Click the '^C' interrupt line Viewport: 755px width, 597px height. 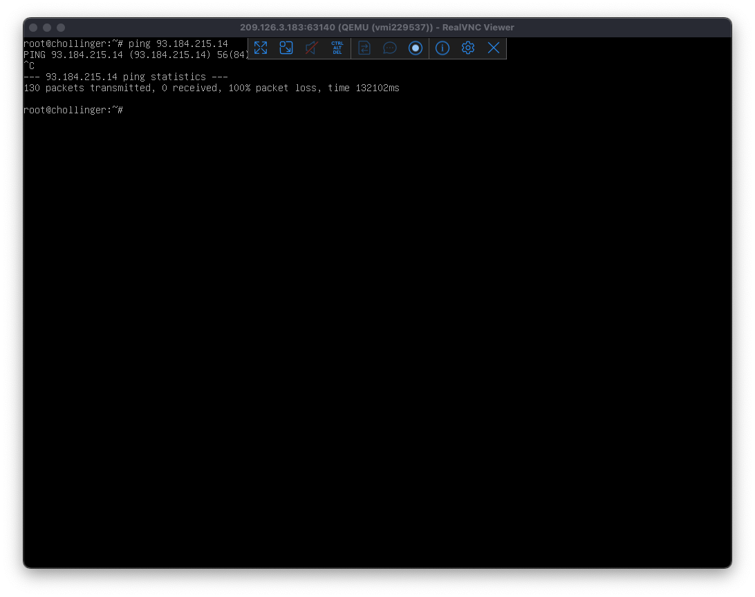point(29,66)
